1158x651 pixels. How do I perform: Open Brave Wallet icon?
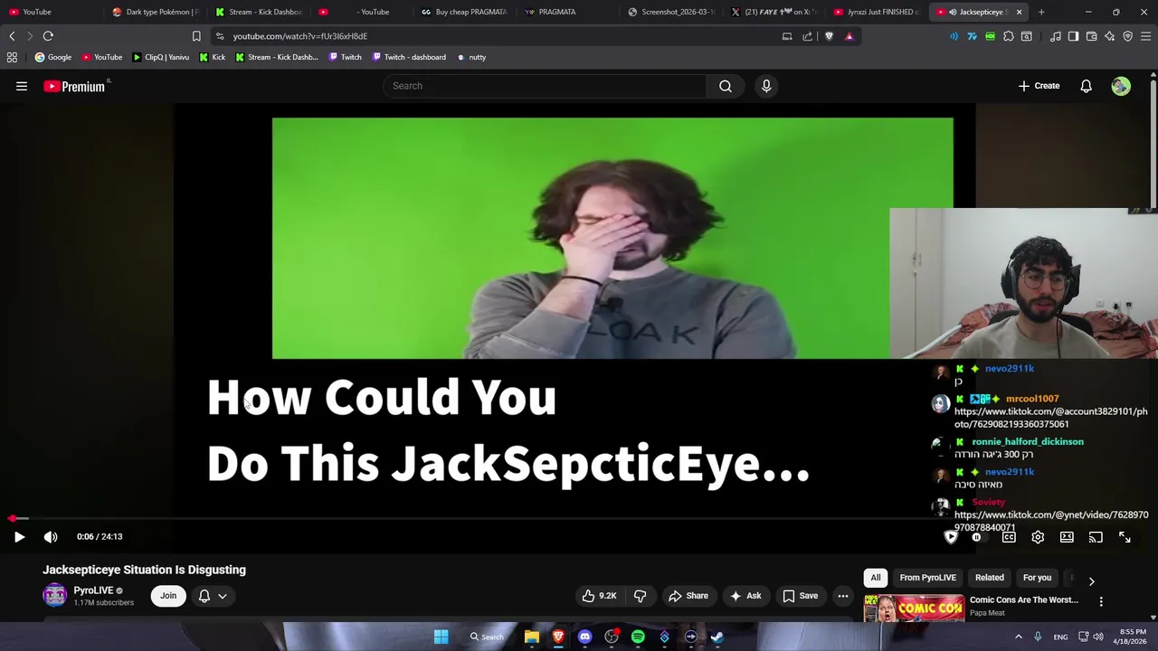1092,36
